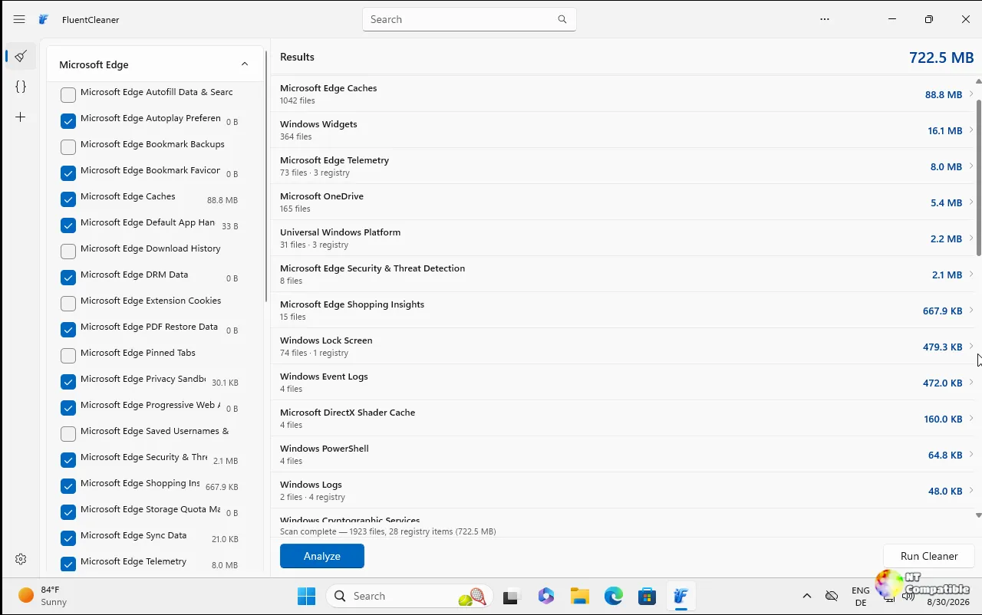
Task: Click the Analyze button
Action: pos(322,556)
